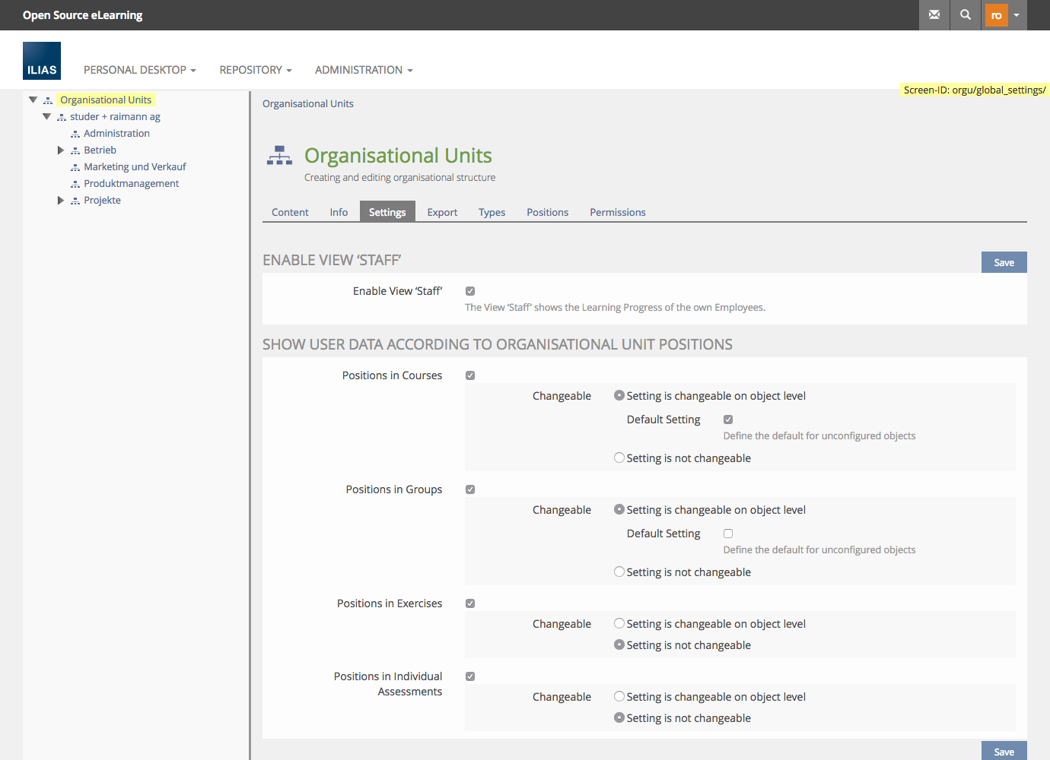Click the Marketing und Verkauf unit icon
This screenshot has width=1050, height=760.
coord(75,167)
